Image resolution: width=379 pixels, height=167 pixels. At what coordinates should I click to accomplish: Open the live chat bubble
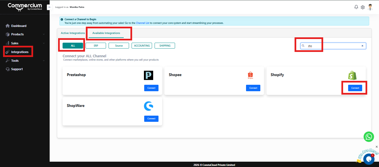click(x=369, y=159)
